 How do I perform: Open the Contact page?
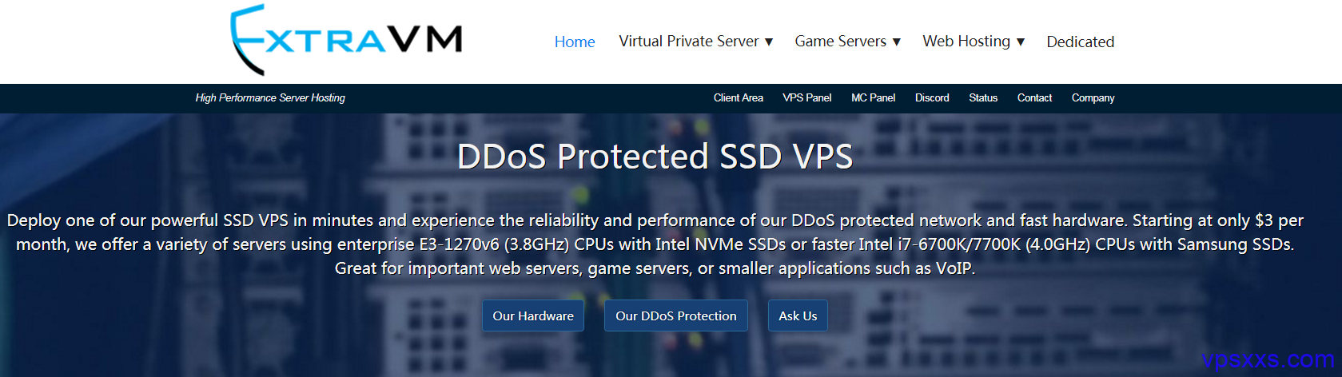pyautogui.click(x=1034, y=97)
